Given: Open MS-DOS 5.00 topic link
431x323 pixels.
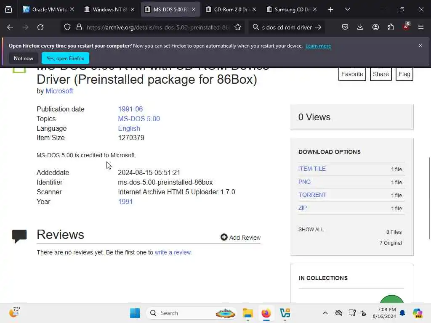Looking at the screenshot, I should click(139, 119).
